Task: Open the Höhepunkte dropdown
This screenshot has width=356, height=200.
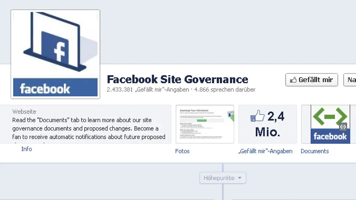Action: [222, 177]
